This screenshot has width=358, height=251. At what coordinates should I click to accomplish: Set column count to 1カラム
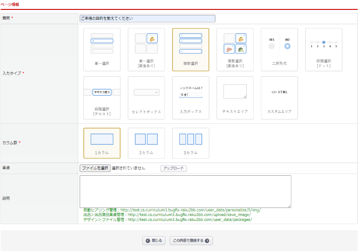point(102,143)
